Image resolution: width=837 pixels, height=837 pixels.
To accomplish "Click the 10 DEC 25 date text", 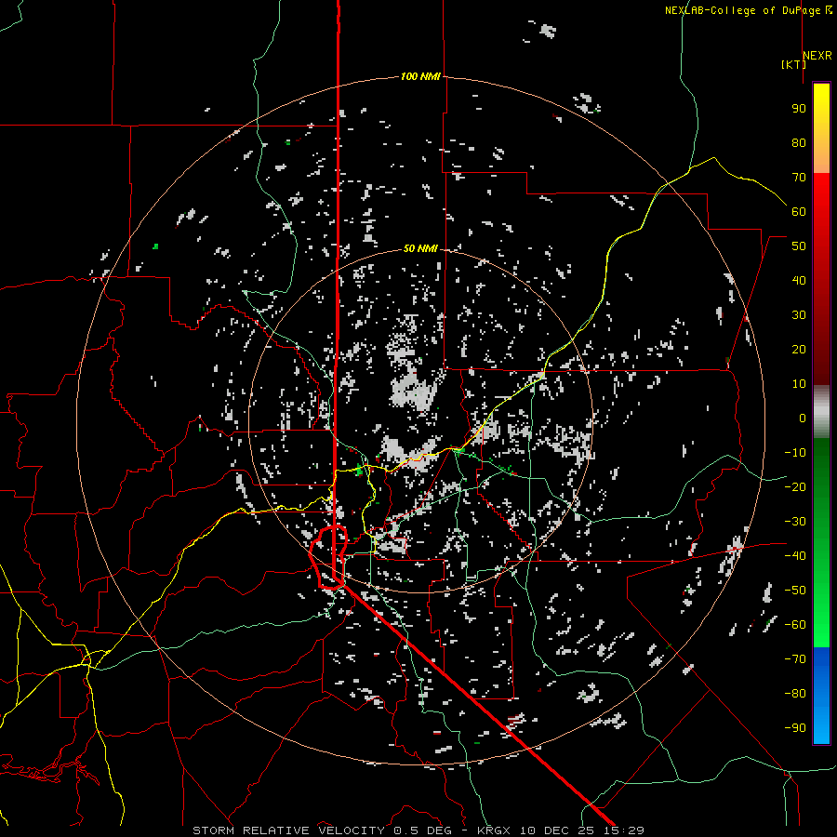I will pos(558,830).
